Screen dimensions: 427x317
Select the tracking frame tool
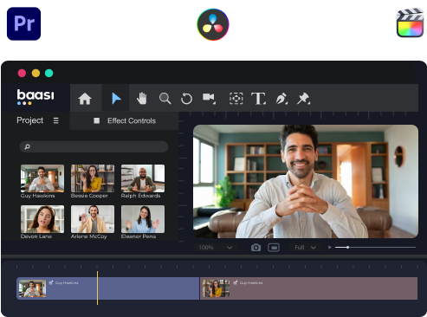[236, 99]
